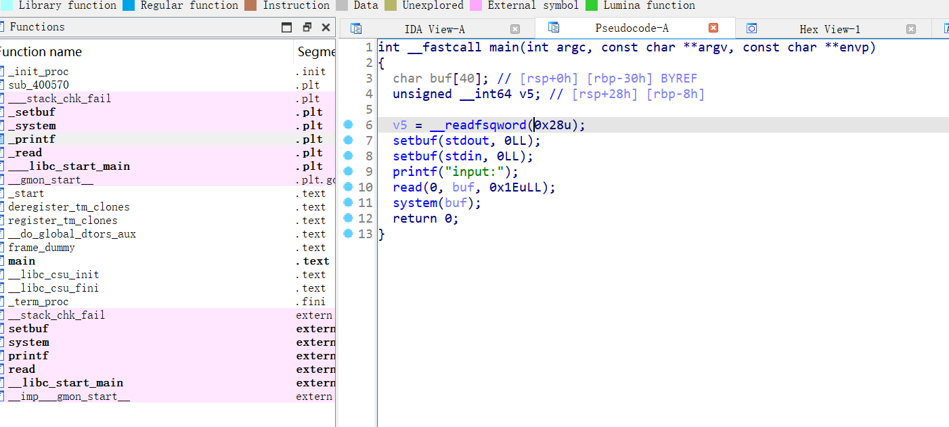The width and height of the screenshot is (949, 427).
Task: Click the Instruction color swatch
Action: (251, 5)
